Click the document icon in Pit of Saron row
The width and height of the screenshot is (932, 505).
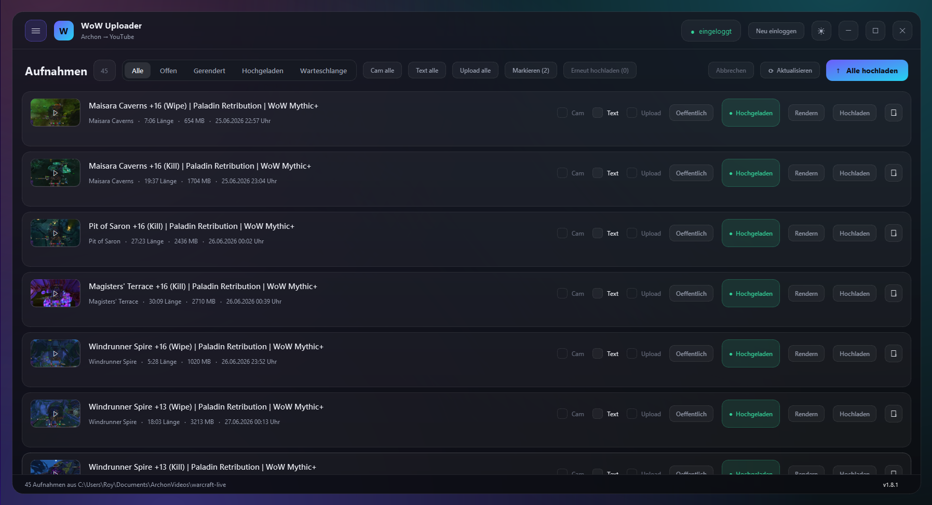pyautogui.click(x=894, y=233)
